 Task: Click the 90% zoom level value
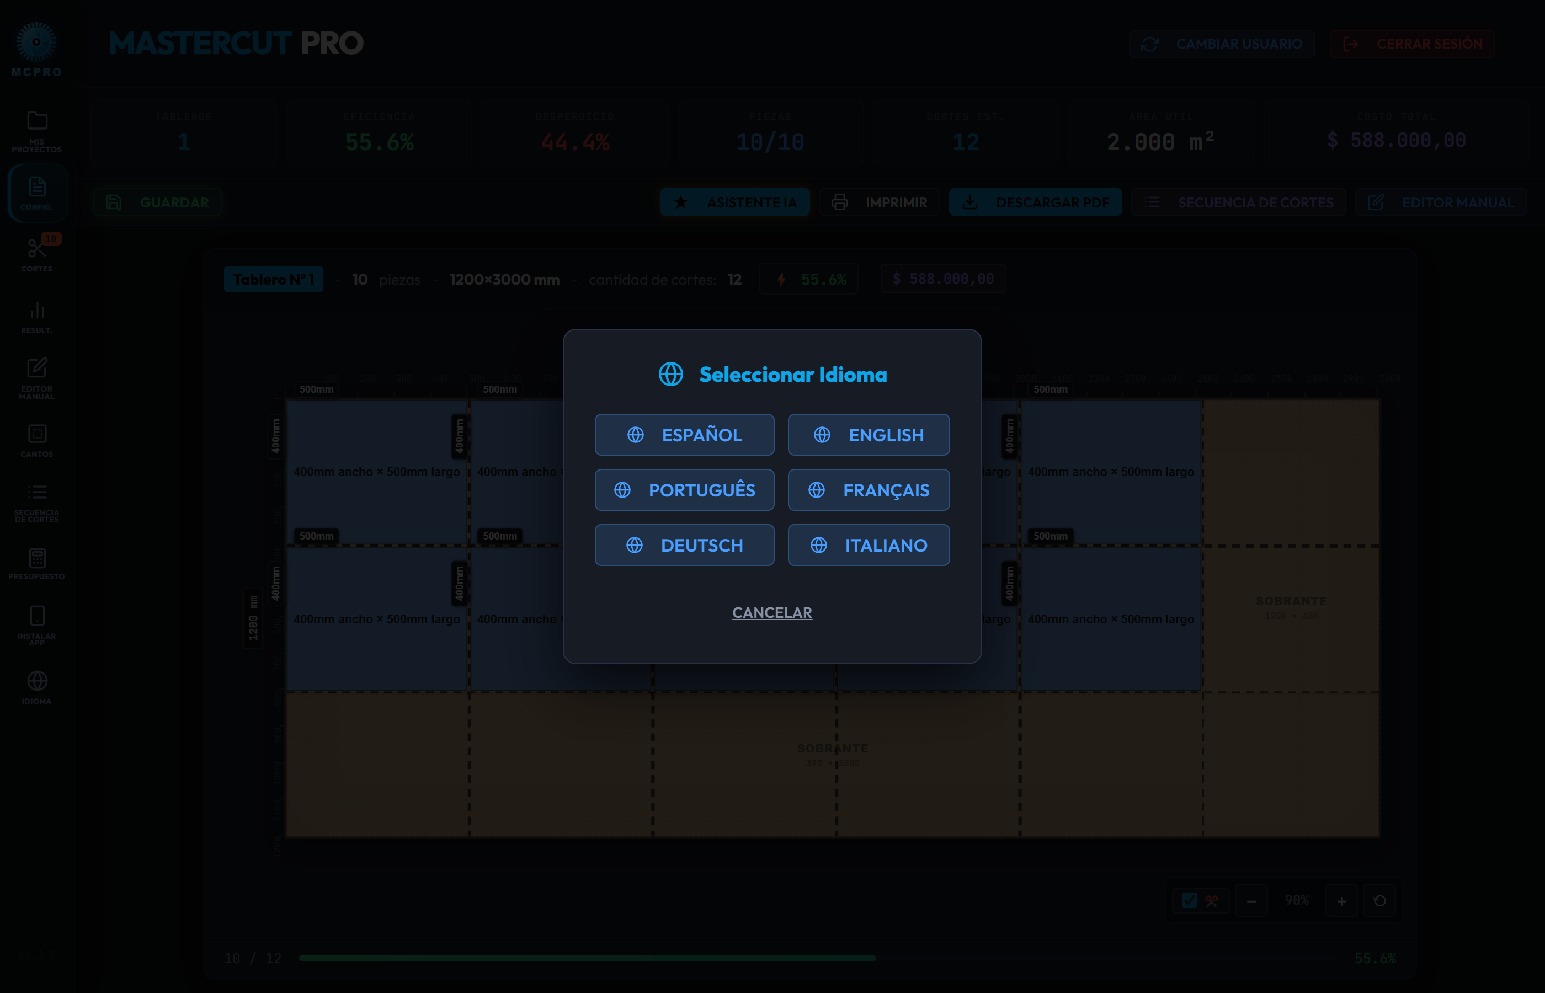[1297, 900]
